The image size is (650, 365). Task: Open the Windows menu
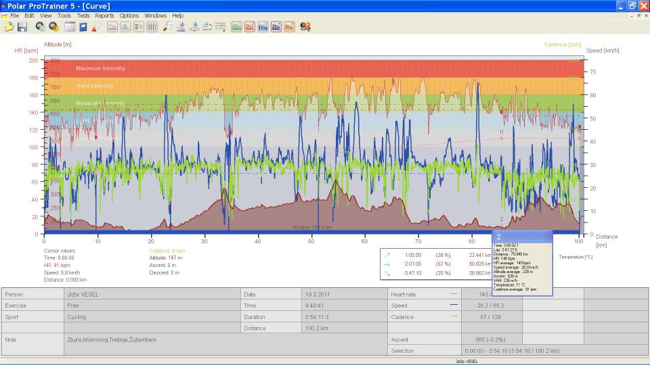156,16
